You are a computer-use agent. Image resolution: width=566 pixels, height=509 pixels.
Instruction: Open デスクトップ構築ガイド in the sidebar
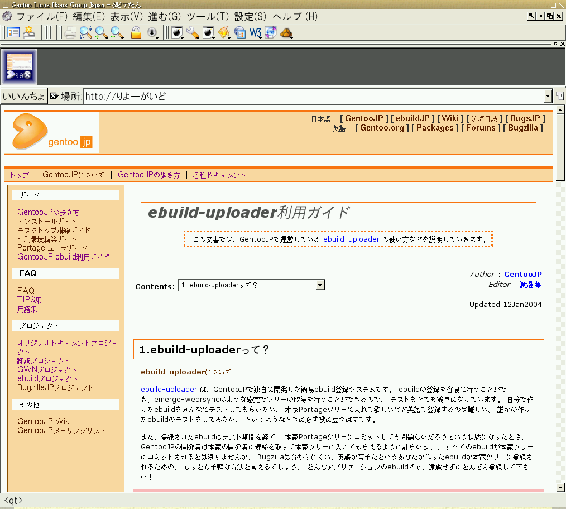[54, 231]
